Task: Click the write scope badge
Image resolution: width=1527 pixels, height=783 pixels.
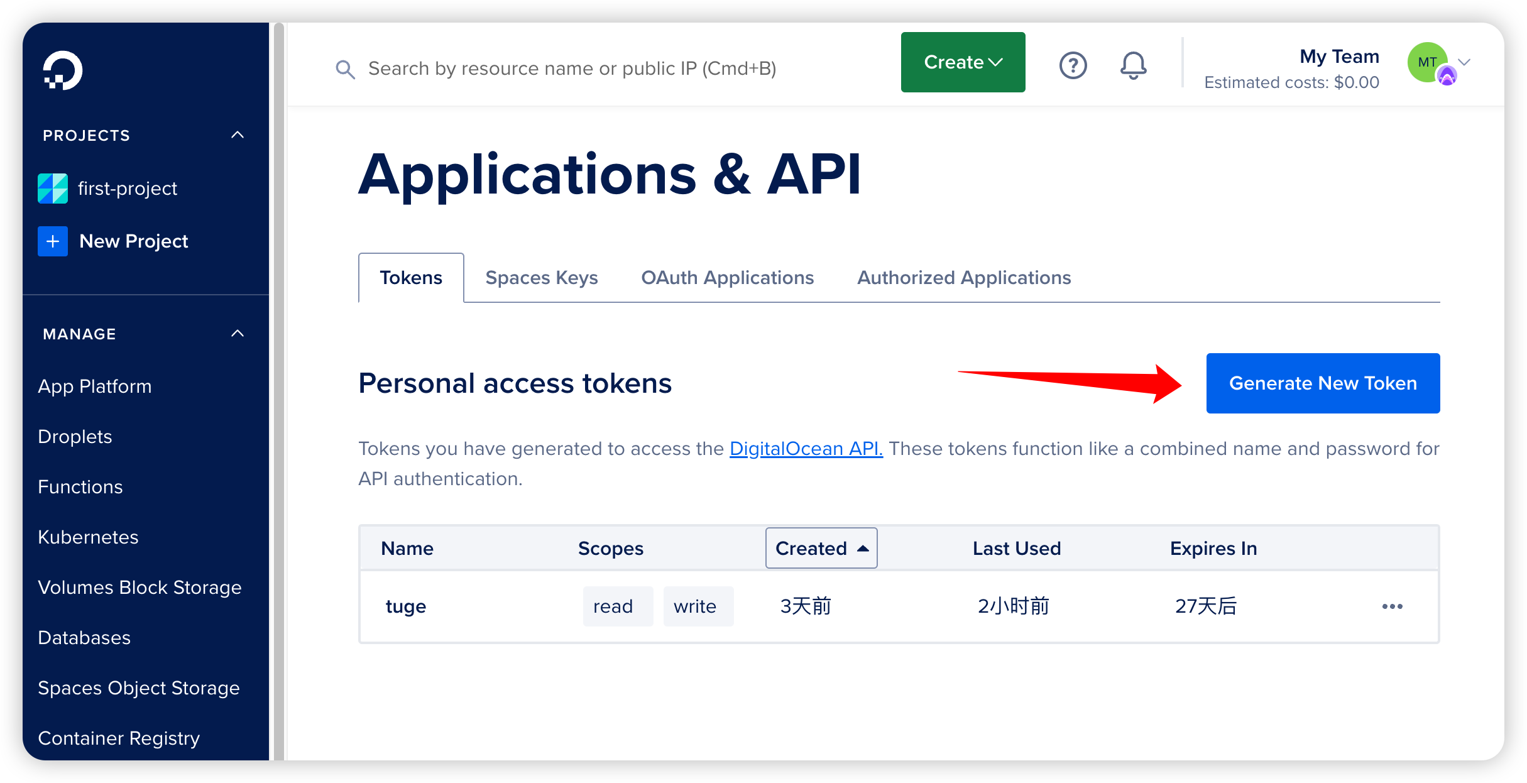Action: coord(698,606)
